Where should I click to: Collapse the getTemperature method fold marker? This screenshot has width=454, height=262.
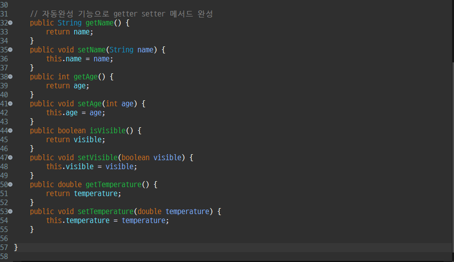click(10, 184)
